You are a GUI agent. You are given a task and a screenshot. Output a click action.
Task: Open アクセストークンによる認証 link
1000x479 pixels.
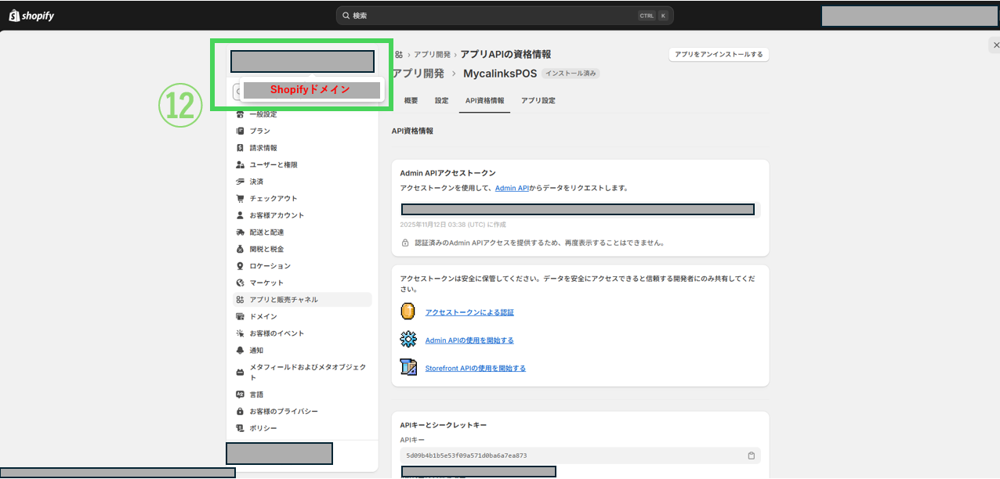(x=469, y=312)
